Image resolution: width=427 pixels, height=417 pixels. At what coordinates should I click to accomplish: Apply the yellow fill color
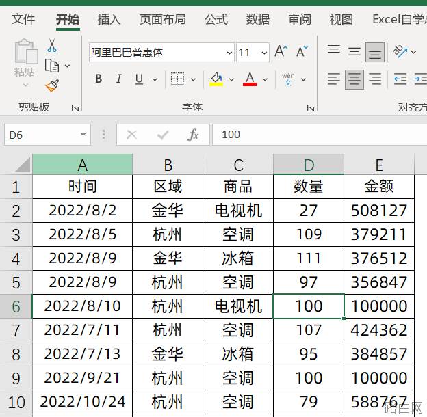point(216,79)
